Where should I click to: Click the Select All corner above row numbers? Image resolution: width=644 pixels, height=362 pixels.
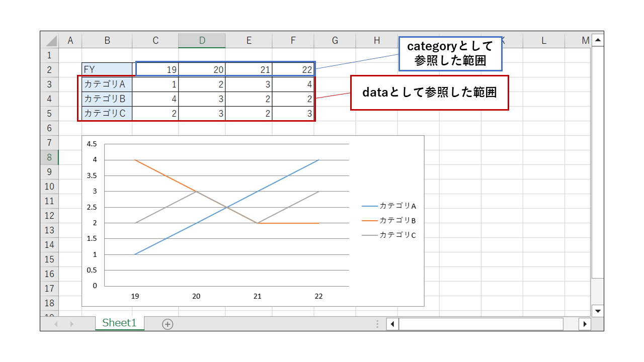(51, 40)
